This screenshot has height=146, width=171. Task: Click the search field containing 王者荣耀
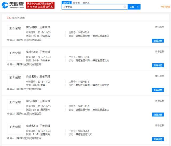(x=92, y=7)
